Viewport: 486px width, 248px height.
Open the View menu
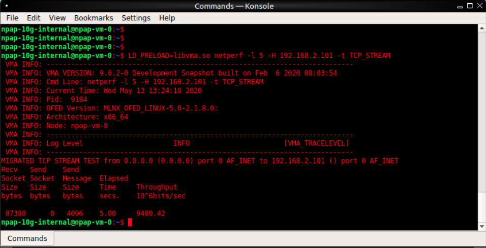[57, 18]
